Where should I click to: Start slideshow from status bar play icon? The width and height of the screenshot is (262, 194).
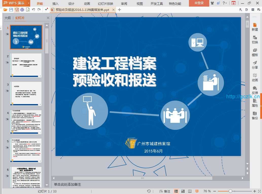197,191
